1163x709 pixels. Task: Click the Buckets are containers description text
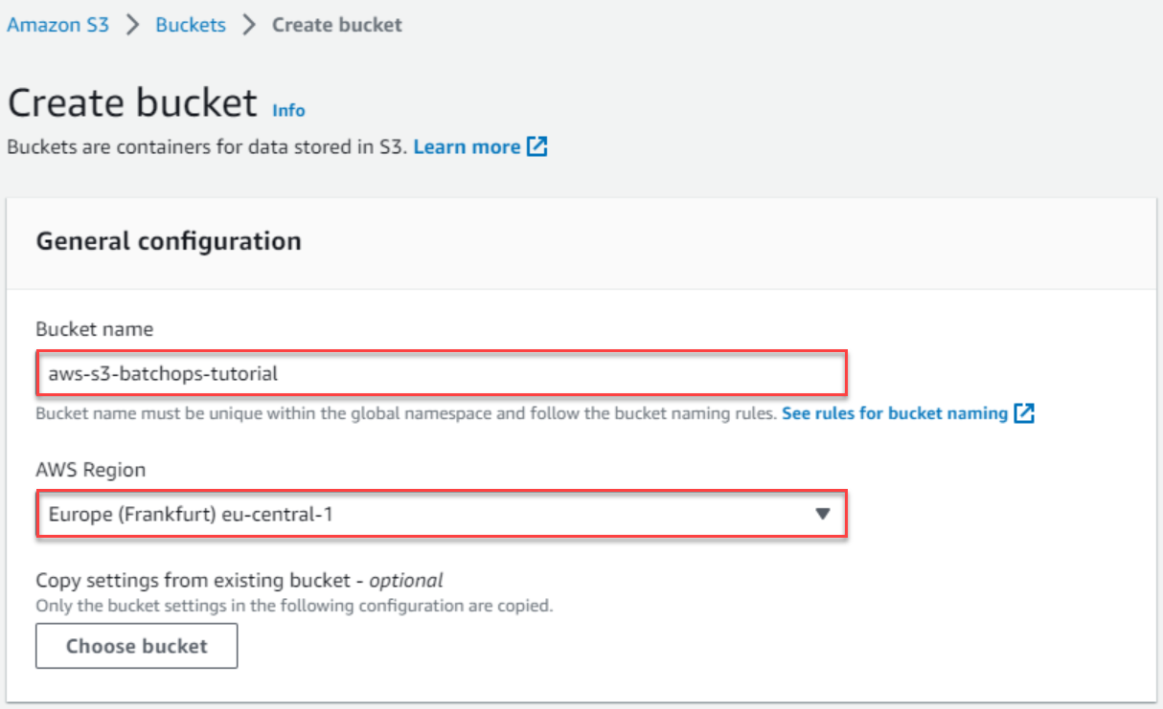[207, 147]
